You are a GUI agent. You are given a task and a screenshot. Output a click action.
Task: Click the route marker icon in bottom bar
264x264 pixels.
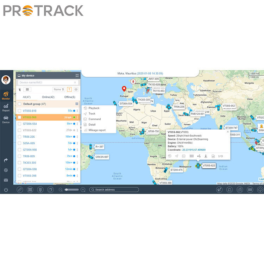pyautogui.click(x=219, y=190)
